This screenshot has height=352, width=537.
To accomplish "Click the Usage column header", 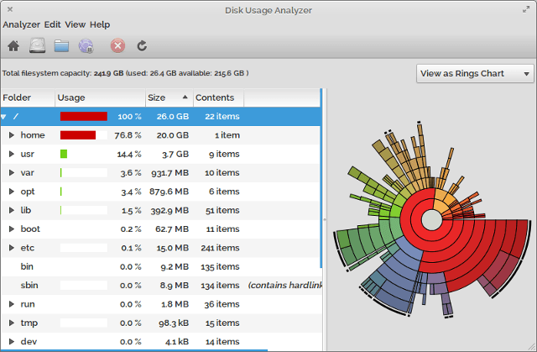I will [x=99, y=98].
